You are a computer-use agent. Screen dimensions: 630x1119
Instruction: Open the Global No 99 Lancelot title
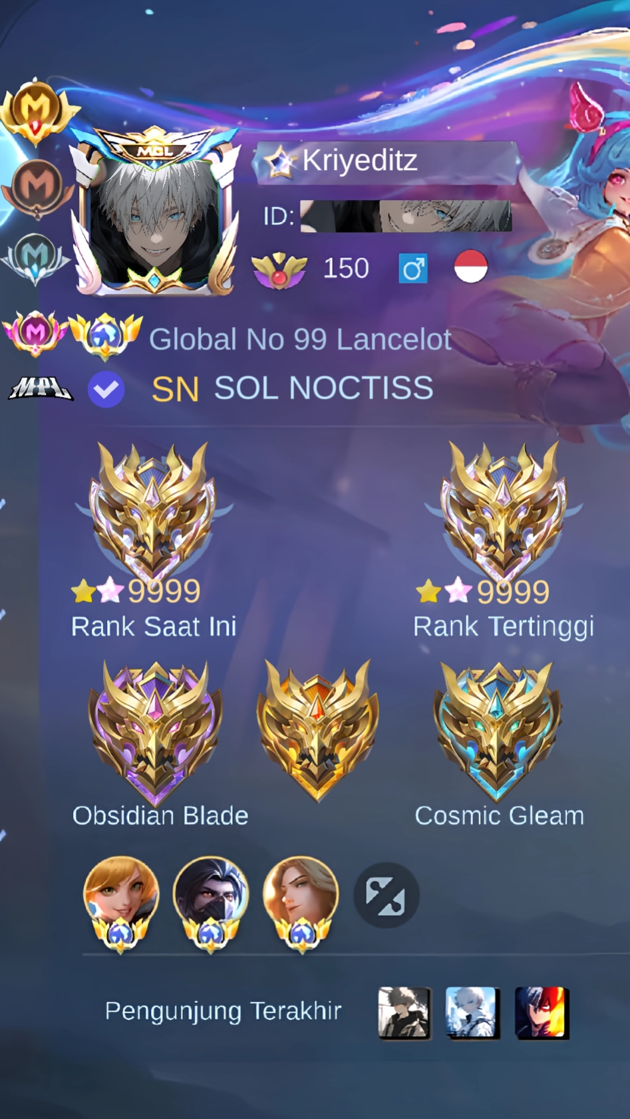300,340
